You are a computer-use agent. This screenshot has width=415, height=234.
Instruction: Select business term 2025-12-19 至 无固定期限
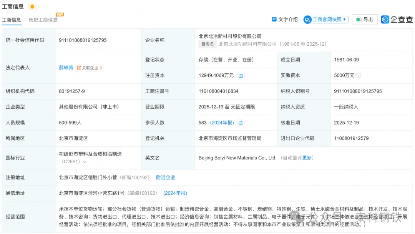point(227,107)
